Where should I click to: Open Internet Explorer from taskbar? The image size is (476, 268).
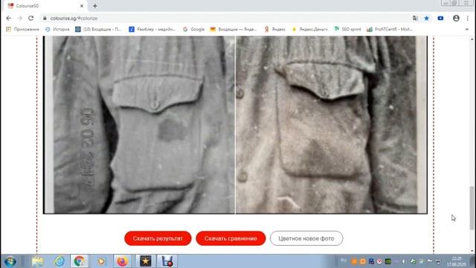pyautogui.click(x=59, y=261)
